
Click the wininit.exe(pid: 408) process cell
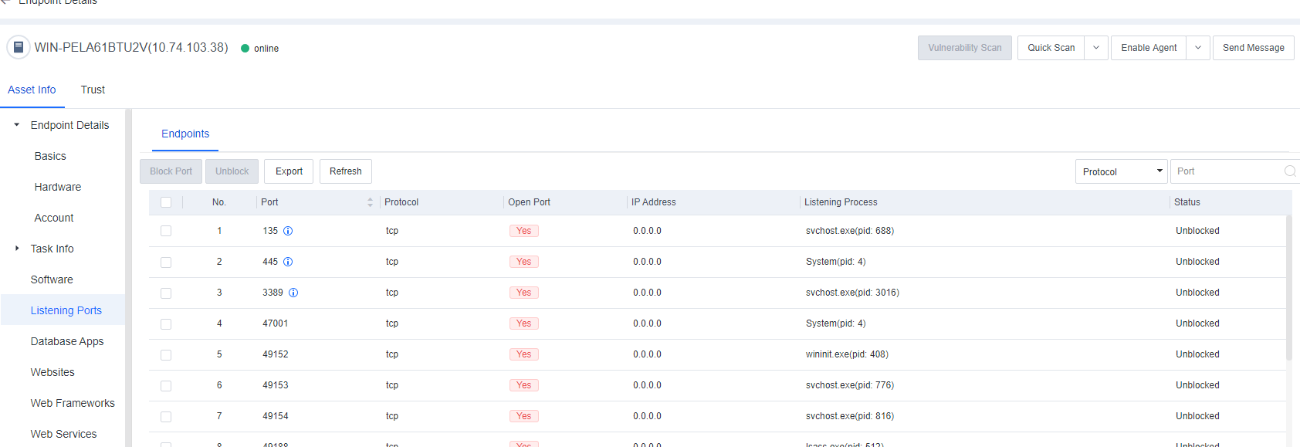pyautogui.click(x=847, y=354)
